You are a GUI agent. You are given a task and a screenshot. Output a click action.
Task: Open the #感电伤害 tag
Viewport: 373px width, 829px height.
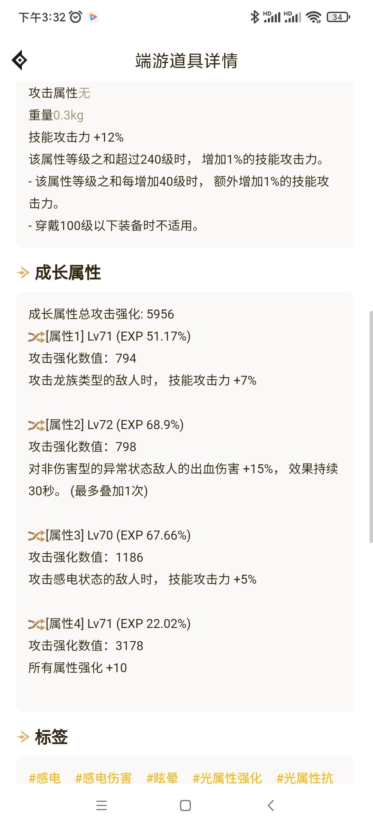click(104, 778)
